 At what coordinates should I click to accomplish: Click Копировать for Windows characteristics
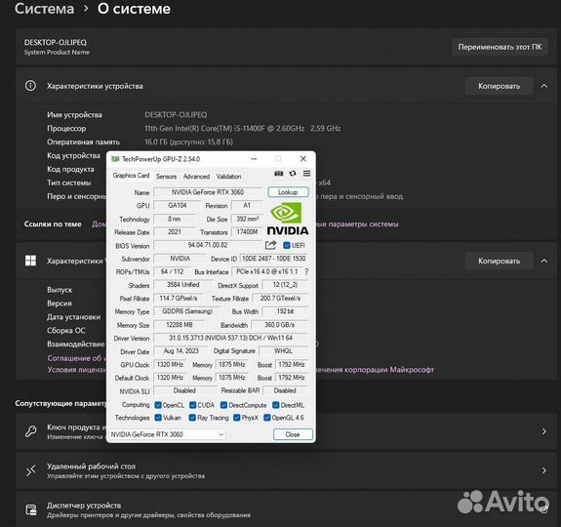point(499,261)
